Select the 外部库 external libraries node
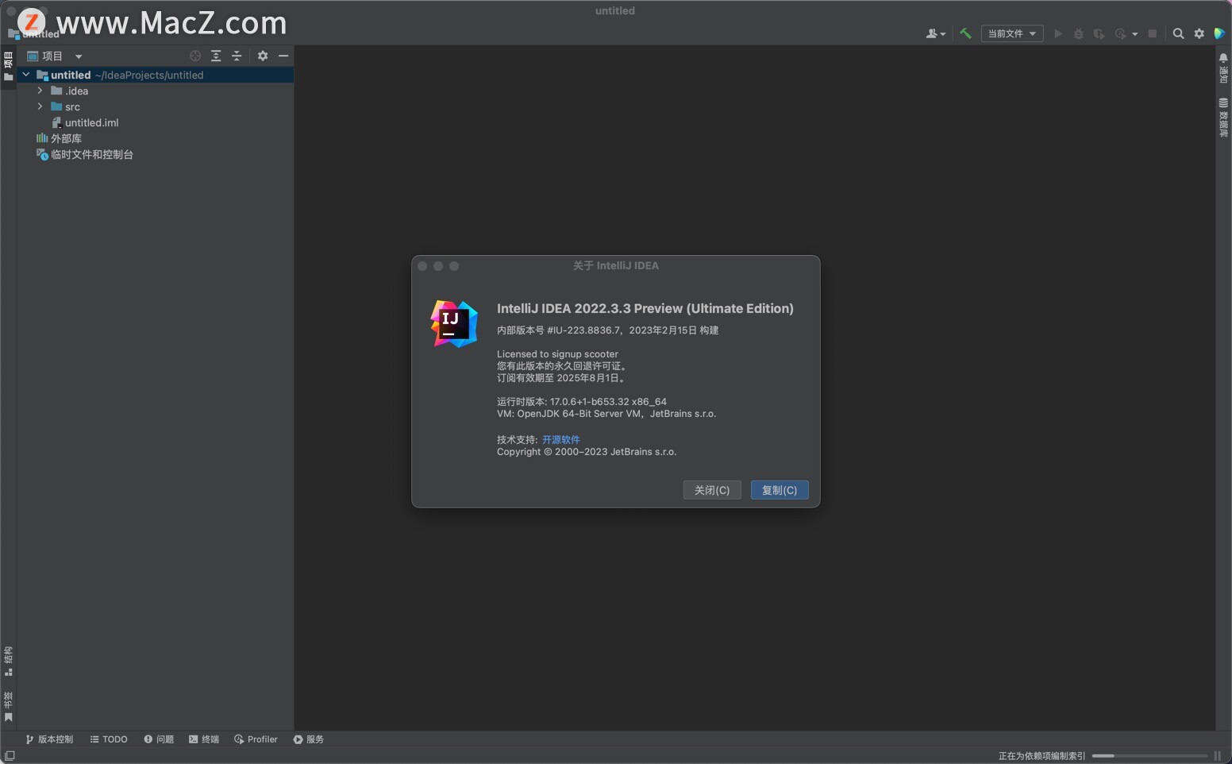The image size is (1232, 764). [59, 138]
